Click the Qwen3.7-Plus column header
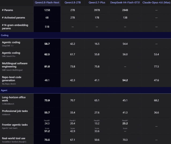 tap(97, 2)
